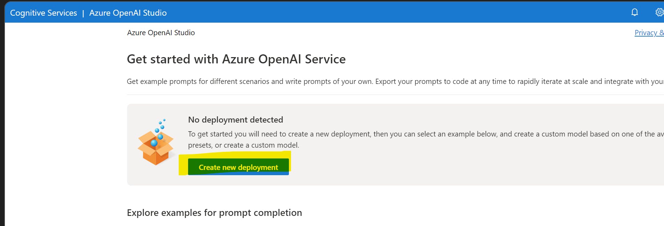Click the Azure OpenAI Studio header title
Viewport: 664px width, 226px height.
click(128, 13)
